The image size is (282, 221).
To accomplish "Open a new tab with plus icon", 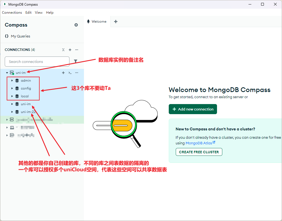I will [x=116, y=22].
